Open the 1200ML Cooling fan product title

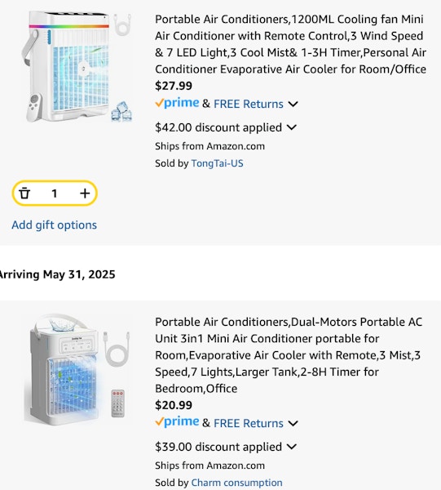290,44
